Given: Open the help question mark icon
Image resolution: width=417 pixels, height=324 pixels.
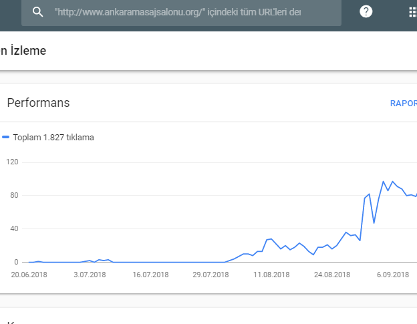Looking at the screenshot, I should tap(366, 12).
